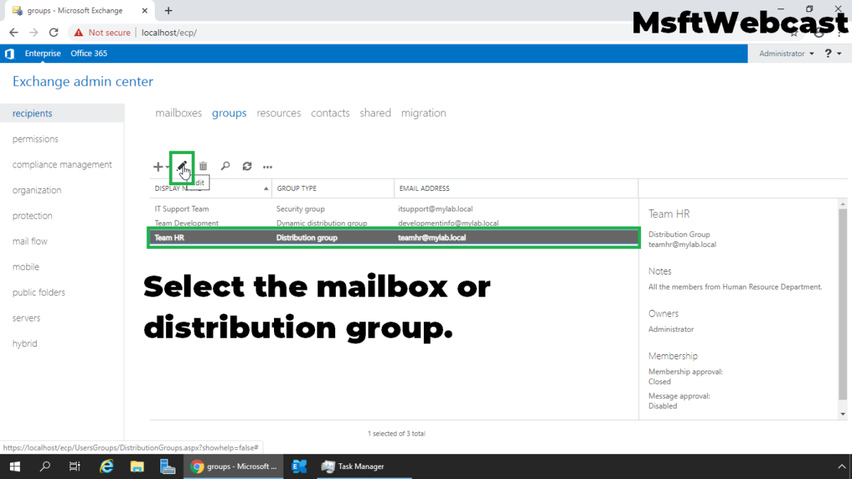This screenshot has height=479, width=852.
Task: Open File Explorer from the taskbar
Action: click(x=137, y=466)
